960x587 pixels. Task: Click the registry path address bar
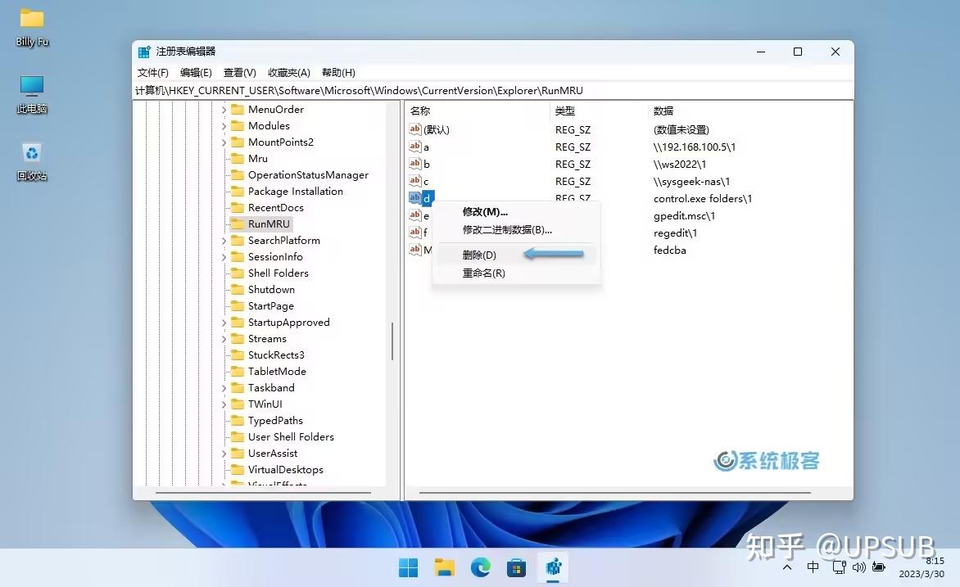[491, 90]
